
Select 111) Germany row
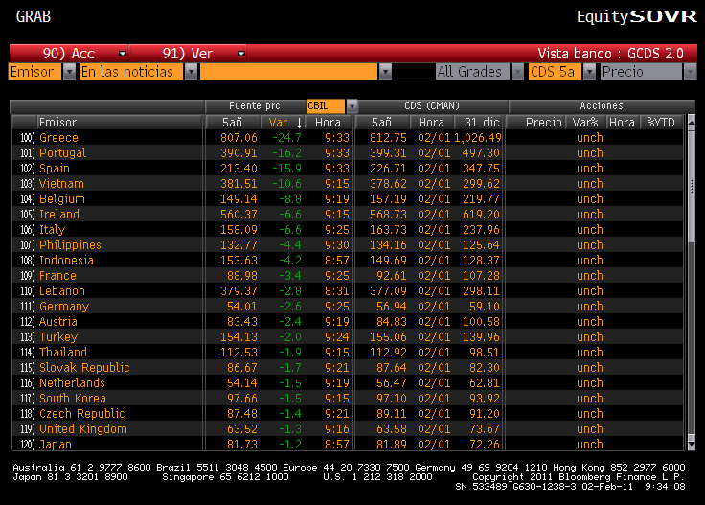347,307
